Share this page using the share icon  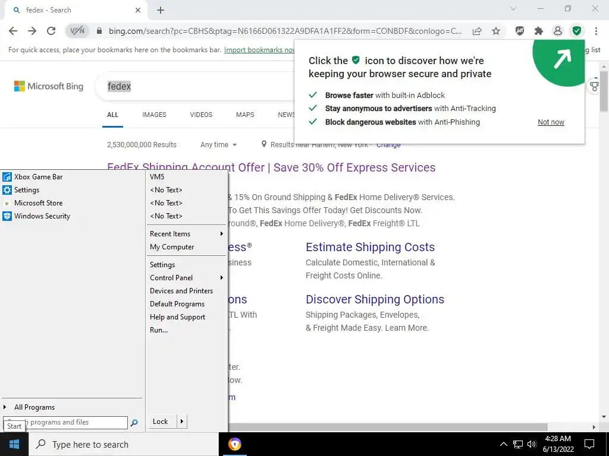pyautogui.click(x=477, y=31)
